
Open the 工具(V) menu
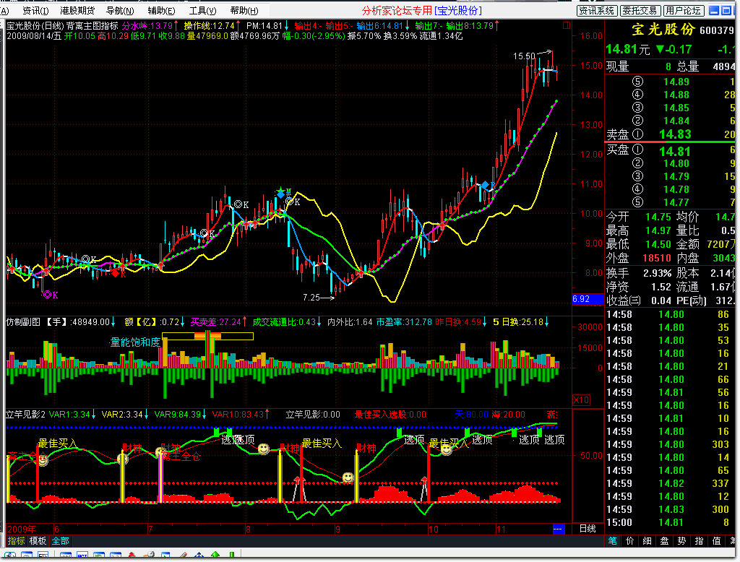203,10
